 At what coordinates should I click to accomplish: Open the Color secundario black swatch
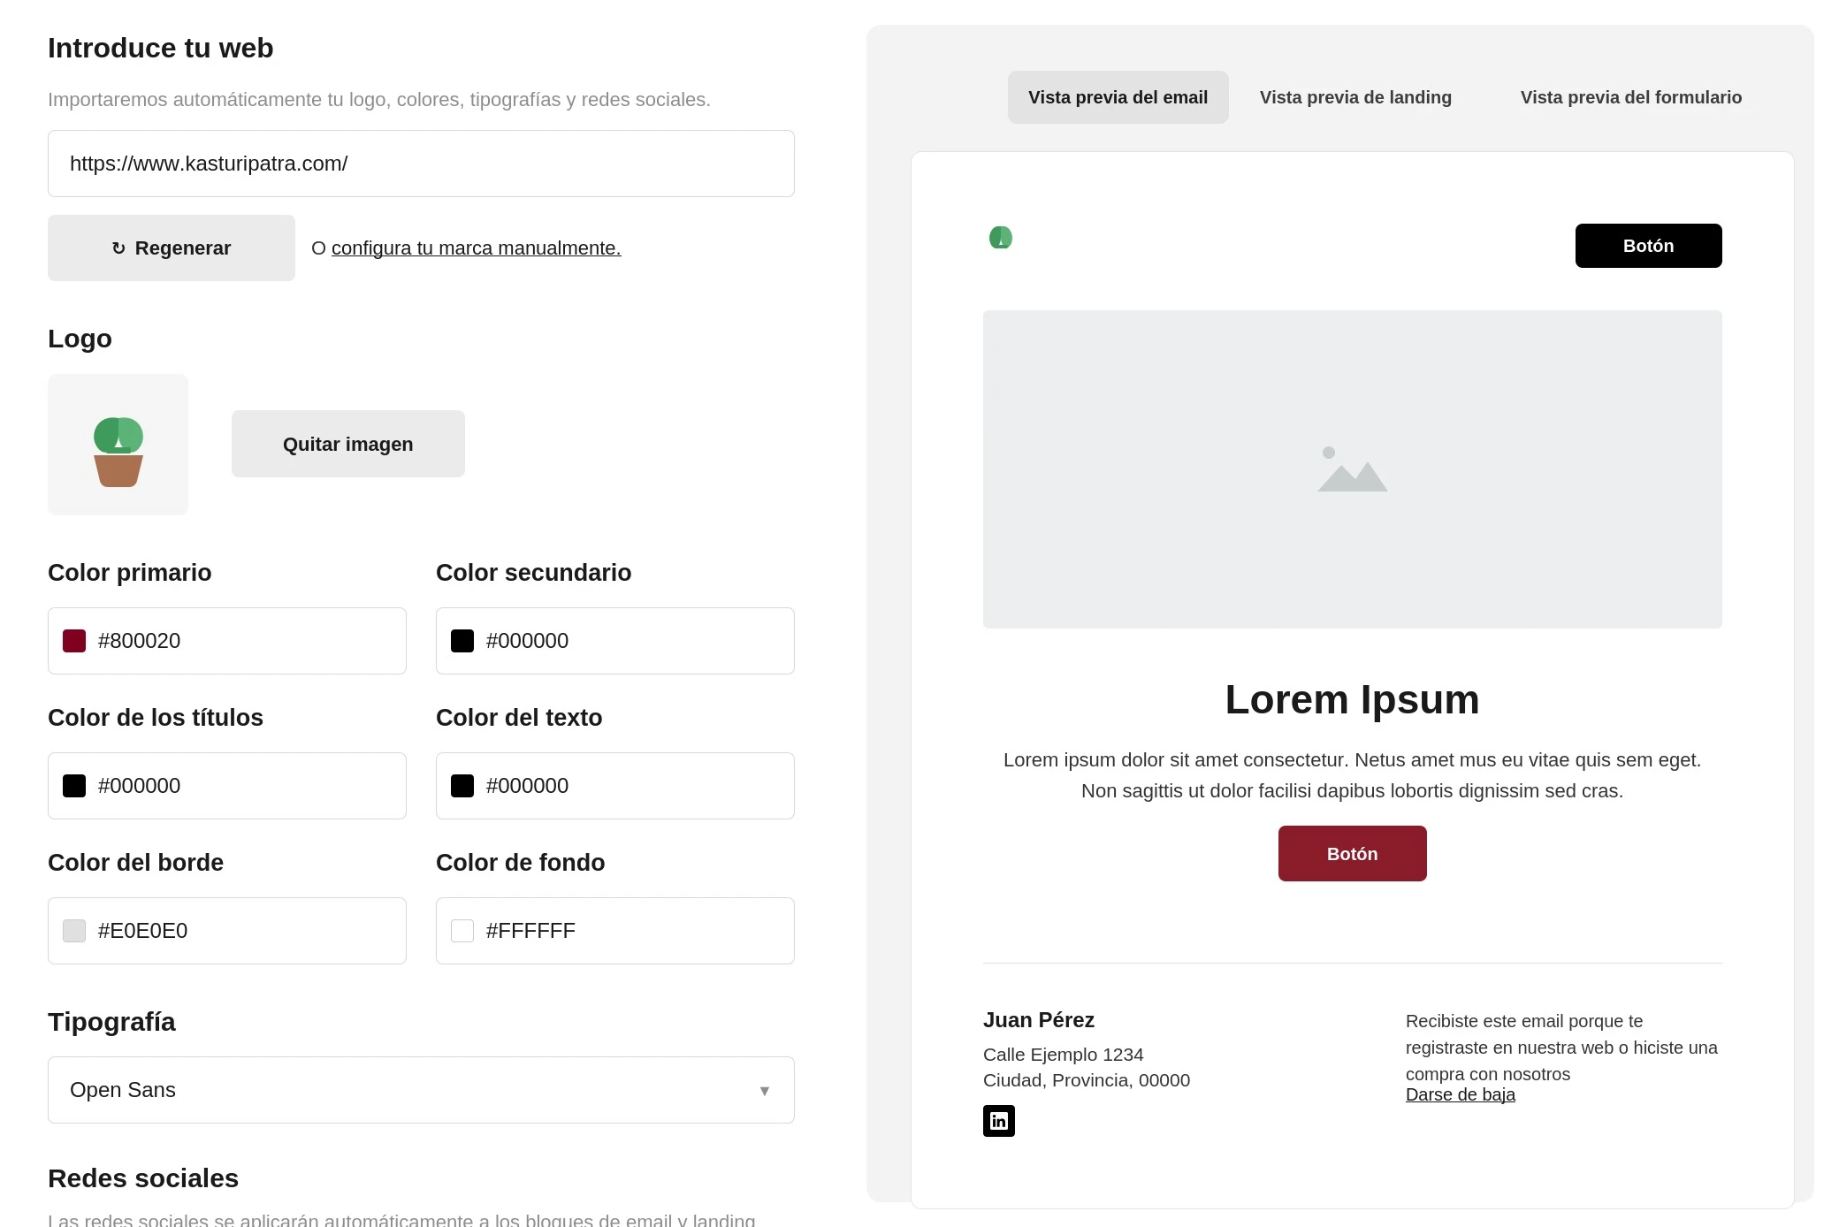(x=462, y=641)
